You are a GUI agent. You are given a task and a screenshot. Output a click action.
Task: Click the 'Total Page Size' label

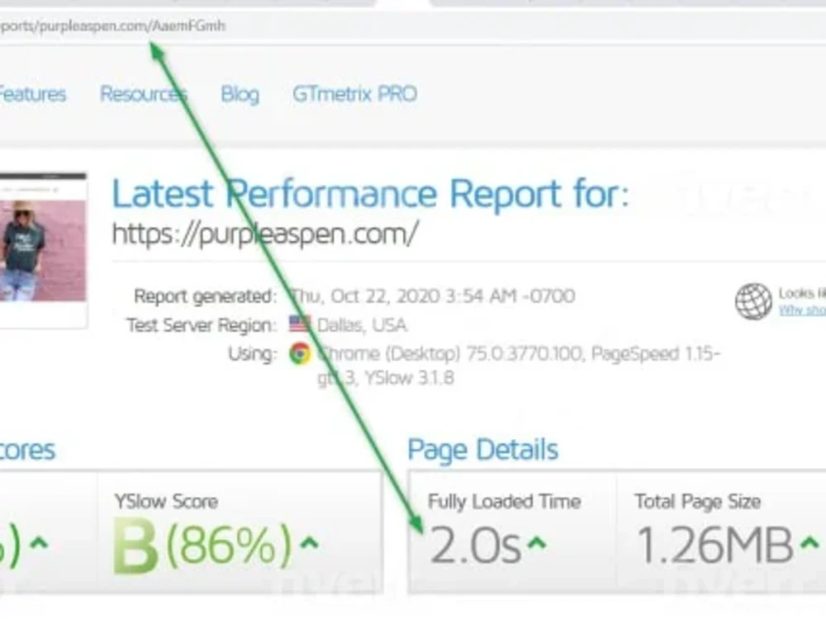click(697, 502)
